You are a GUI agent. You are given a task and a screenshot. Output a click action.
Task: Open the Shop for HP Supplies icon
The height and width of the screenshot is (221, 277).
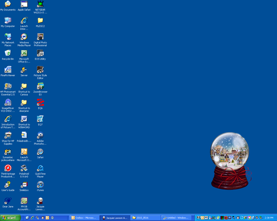tap(8, 138)
